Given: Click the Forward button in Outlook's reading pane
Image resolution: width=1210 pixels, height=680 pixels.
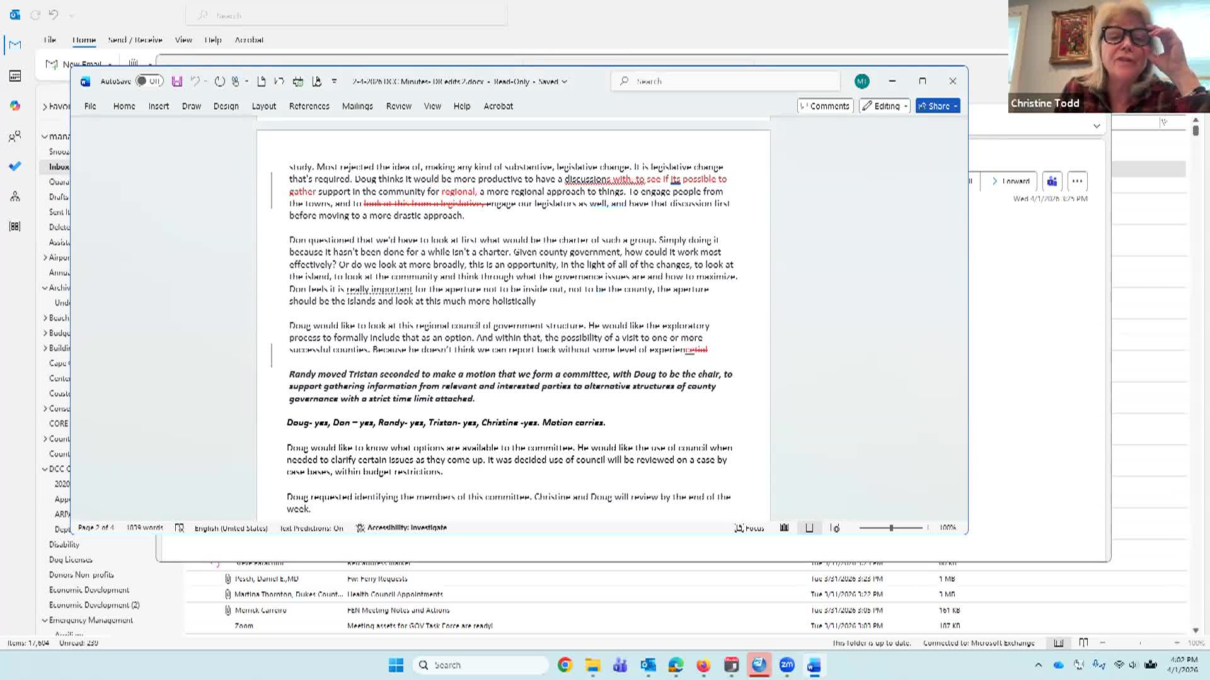Looking at the screenshot, I should coord(1011,181).
